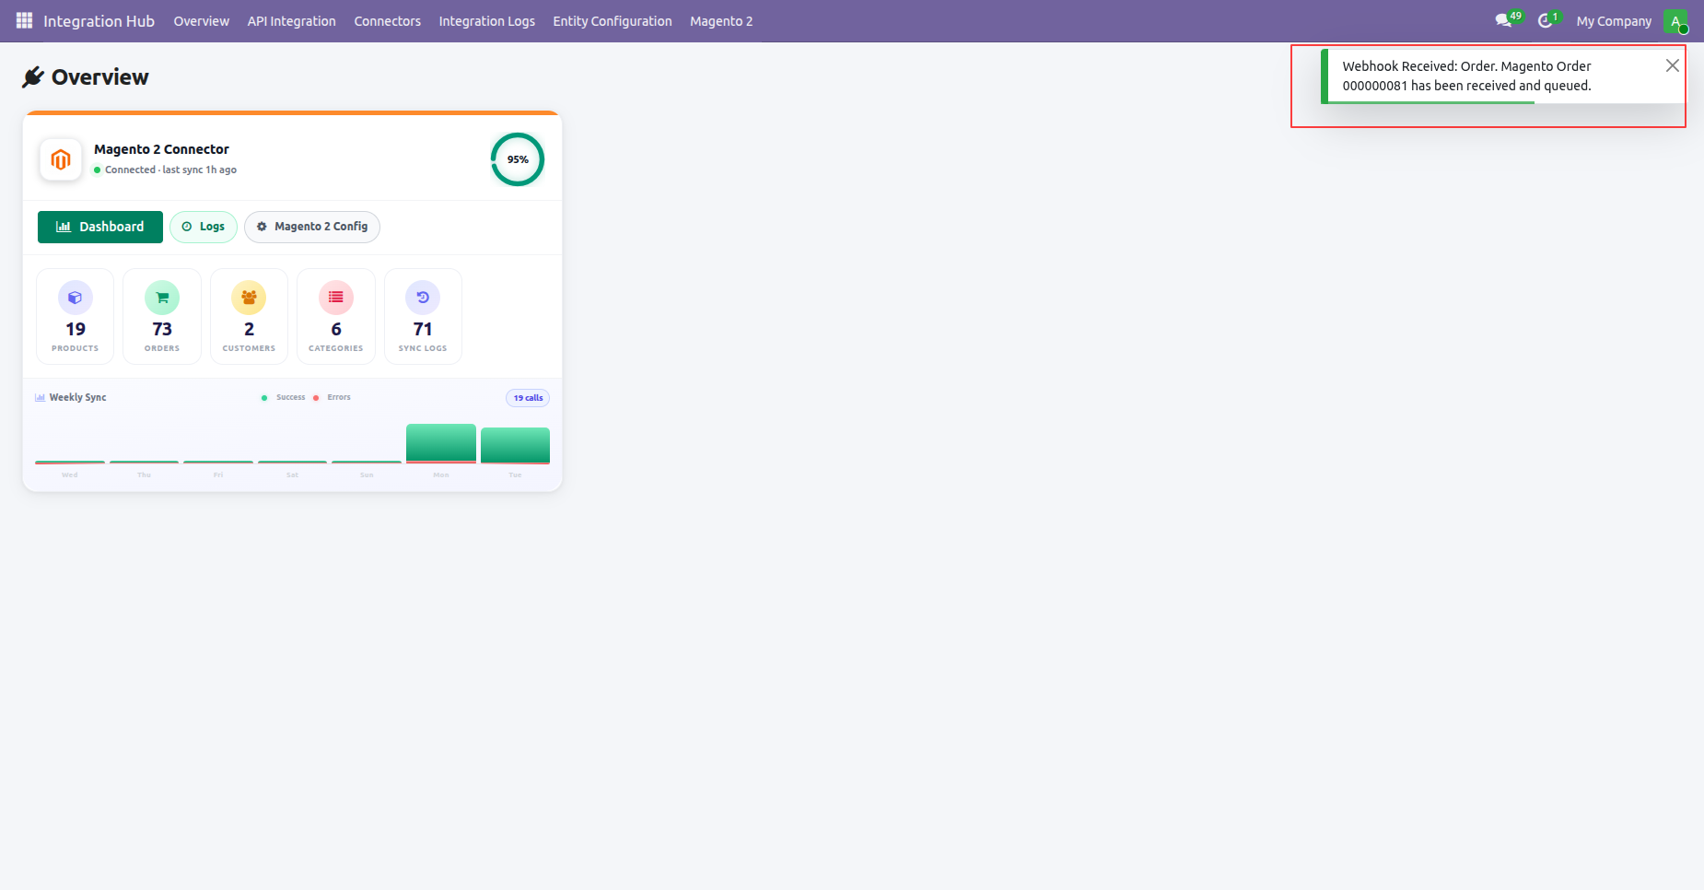
Task: Click the Magento 2 Connector title
Action: tap(161, 149)
